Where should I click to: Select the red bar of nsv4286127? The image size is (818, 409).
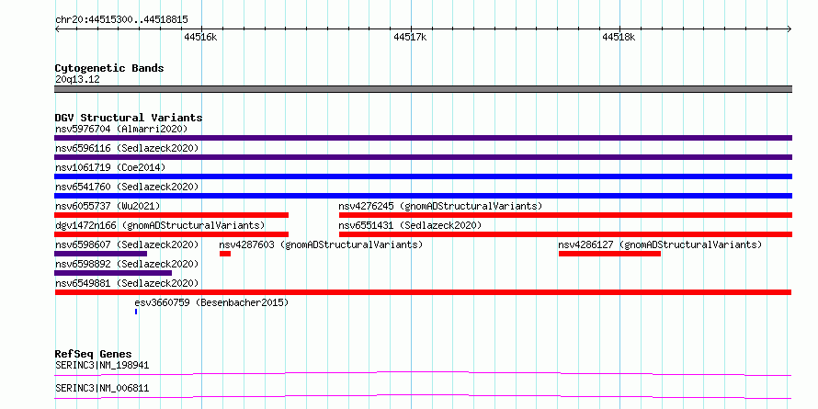pos(609,254)
